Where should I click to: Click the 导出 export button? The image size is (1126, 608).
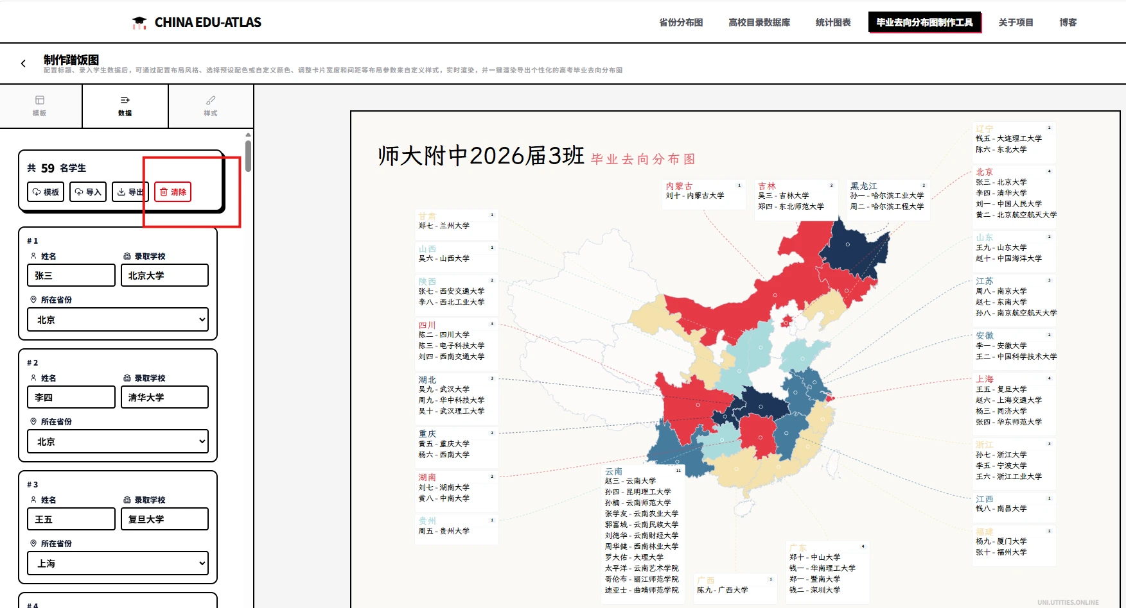tap(130, 192)
